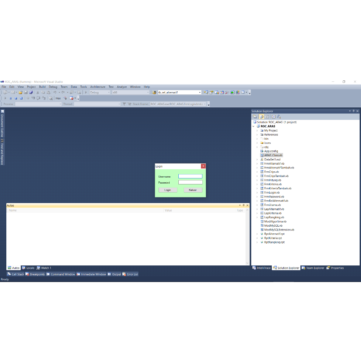Click the Login button in Login dialog
The height and width of the screenshot is (361, 361).
pyautogui.click(x=167, y=190)
